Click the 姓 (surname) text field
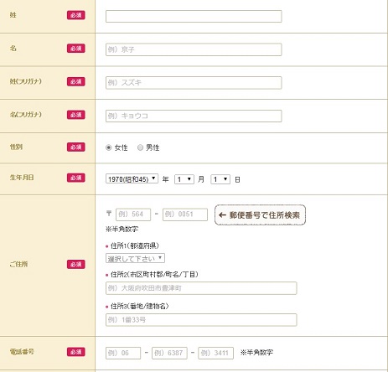Image resolution: width=388 pixels, height=372 pixels. (194, 16)
